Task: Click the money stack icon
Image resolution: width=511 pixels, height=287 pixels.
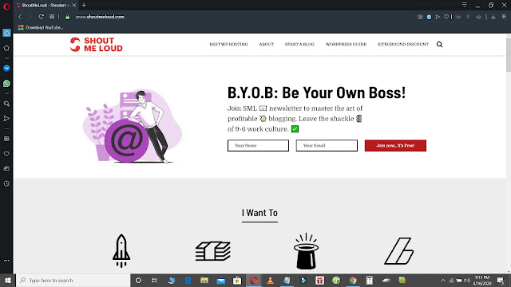Action: pyautogui.click(x=213, y=251)
